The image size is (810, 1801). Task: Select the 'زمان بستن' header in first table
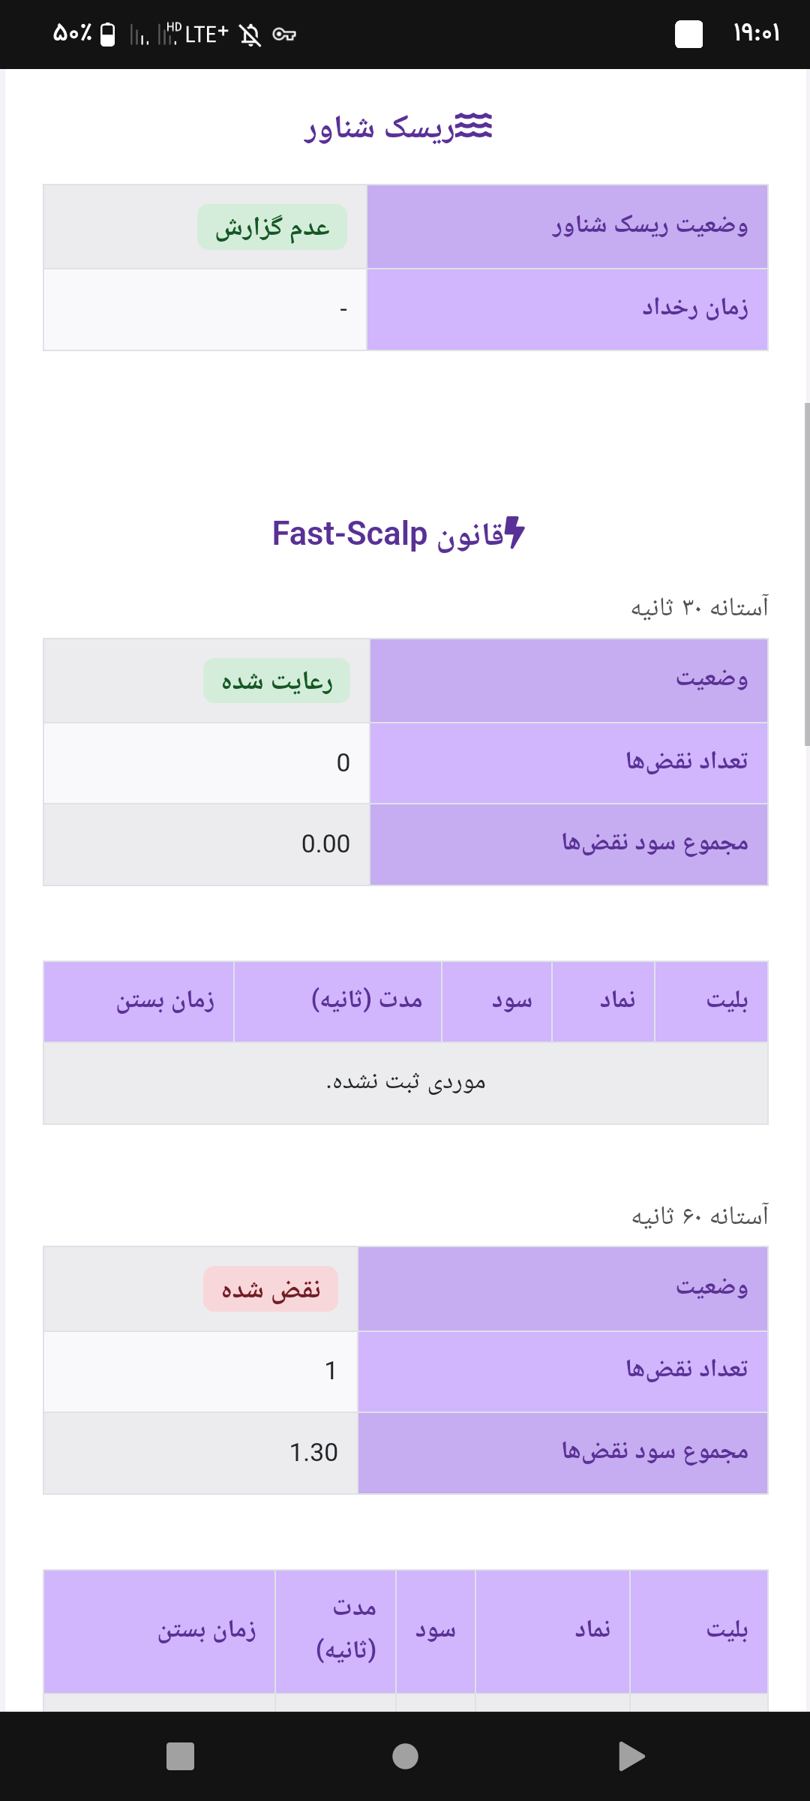click(x=139, y=1001)
